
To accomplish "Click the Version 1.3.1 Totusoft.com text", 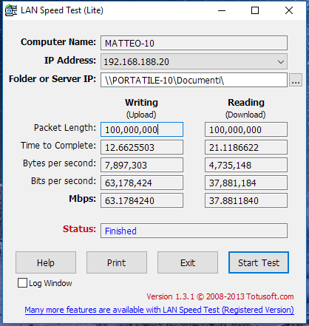I will point(220,296).
